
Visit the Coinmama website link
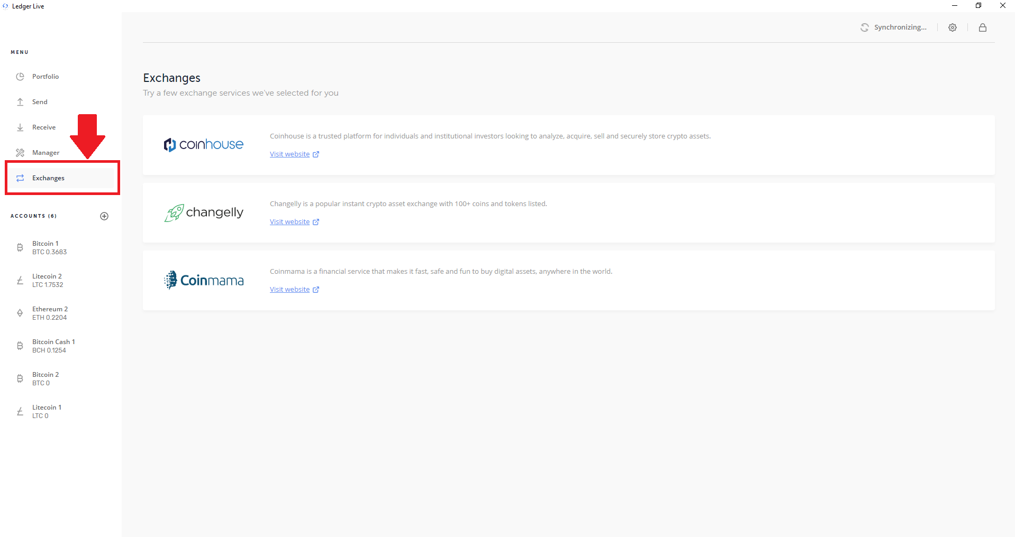289,290
